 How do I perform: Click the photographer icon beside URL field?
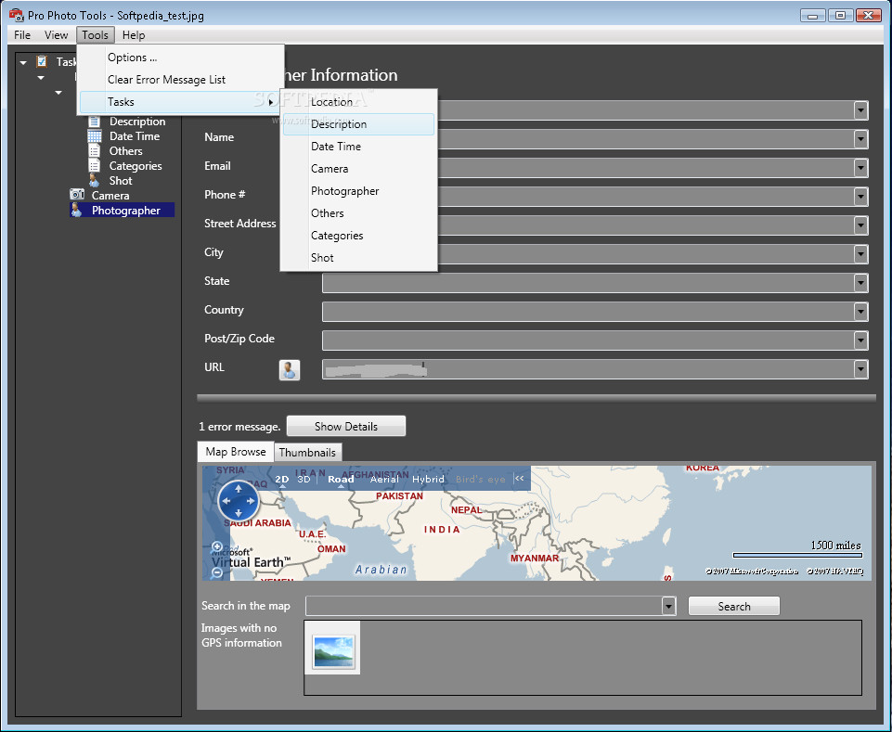[x=290, y=369]
